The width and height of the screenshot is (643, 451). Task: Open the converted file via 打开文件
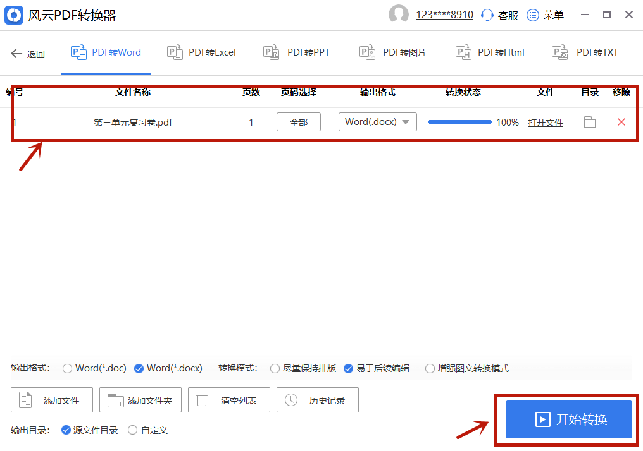[546, 123]
